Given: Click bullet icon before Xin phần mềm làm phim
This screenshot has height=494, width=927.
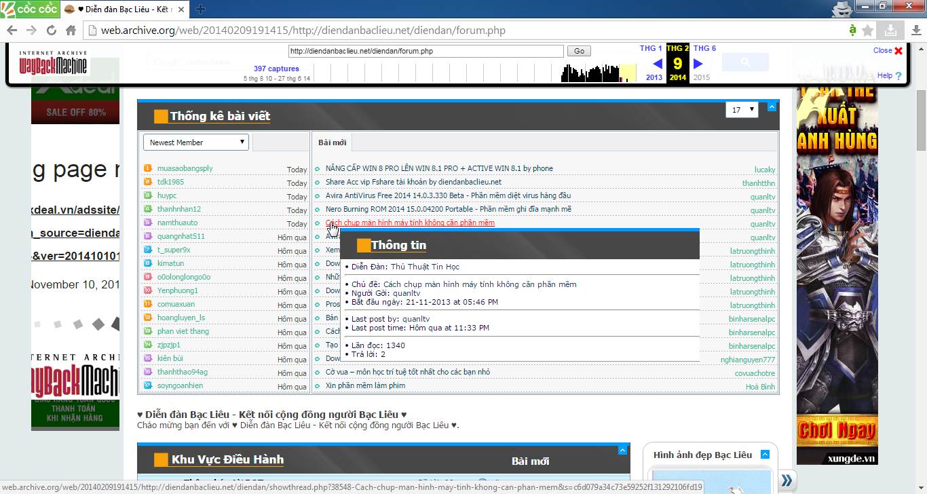Looking at the screenshot, I should click(318, 387).
